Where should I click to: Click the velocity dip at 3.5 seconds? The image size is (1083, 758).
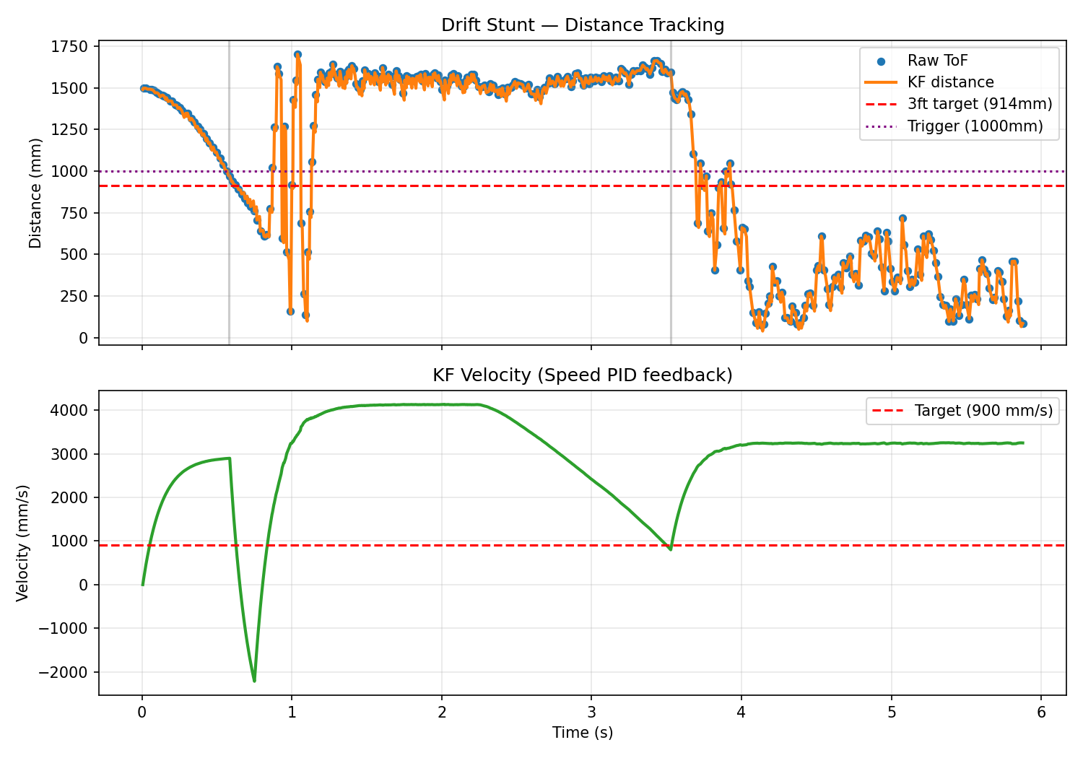point(671,549)
